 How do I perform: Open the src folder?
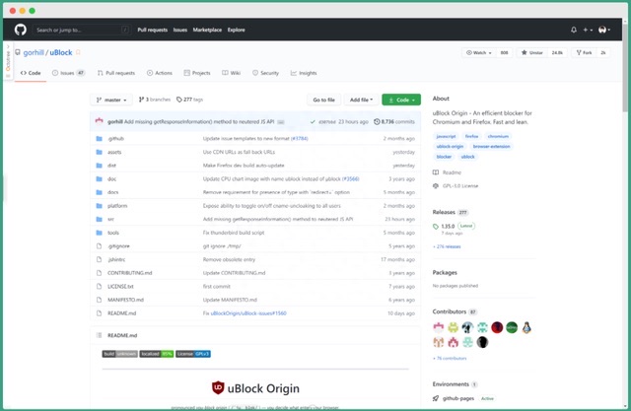tap(110, 218)
